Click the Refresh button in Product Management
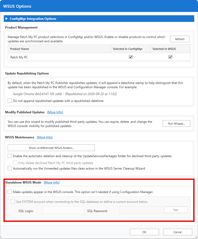Viewport: 198px width, 239px height. point(180,39)
